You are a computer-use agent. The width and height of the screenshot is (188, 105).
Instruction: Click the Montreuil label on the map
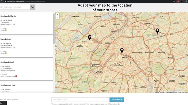tap(162, 52)
